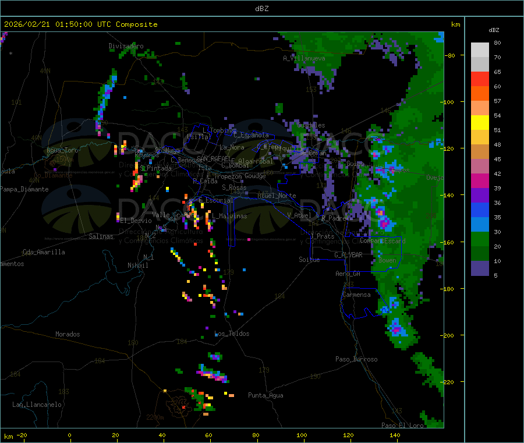Select the slate purple 5–10 dBZ legend swatch
524x443 pixels.
coord(480,268)
